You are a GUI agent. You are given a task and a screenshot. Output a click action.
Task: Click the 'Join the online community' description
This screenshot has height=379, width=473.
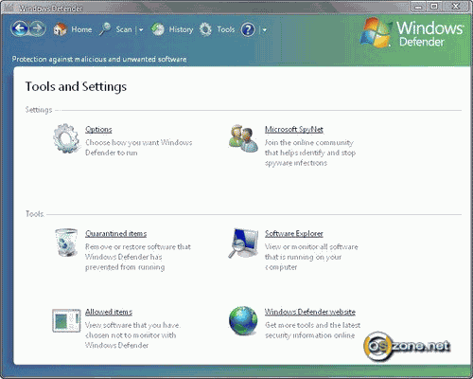(x=309, y=142)
